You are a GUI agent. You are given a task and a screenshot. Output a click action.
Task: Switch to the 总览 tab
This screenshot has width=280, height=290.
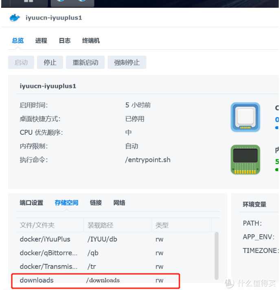click(x=18, y=40)
